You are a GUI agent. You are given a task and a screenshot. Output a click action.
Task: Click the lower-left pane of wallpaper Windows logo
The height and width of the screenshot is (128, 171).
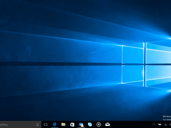tap(132, 74)
